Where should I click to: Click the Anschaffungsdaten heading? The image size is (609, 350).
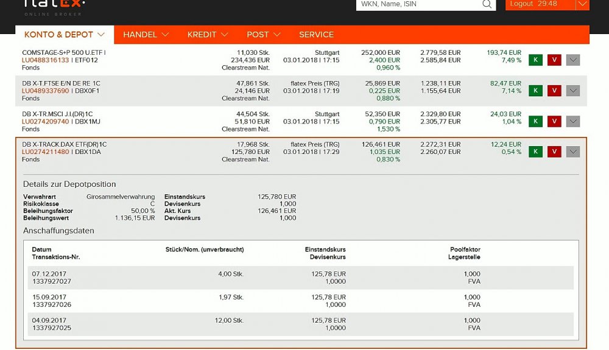58,231
